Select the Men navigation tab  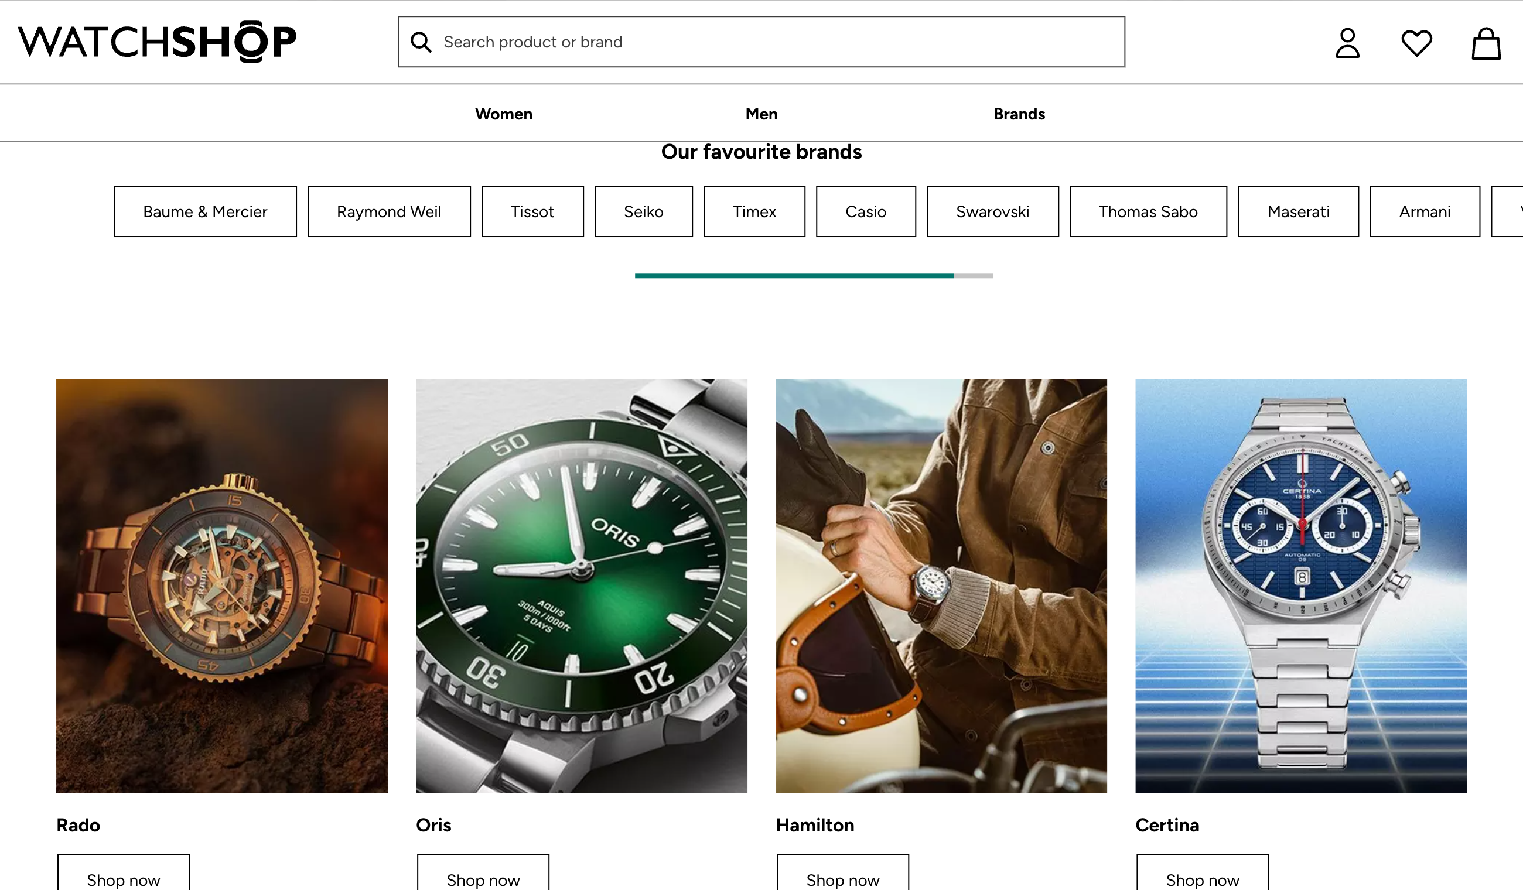point(762,114)
